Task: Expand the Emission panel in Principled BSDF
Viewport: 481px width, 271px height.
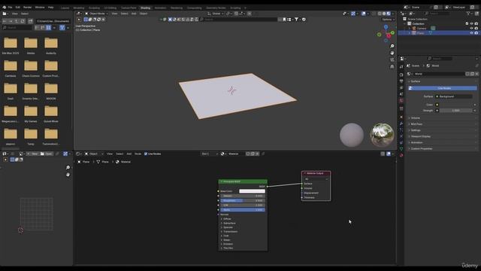Action: coord(227,244)
